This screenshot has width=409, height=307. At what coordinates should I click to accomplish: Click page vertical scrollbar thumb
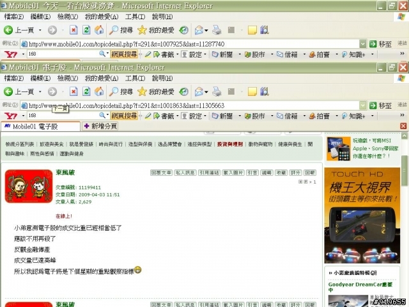pyautogui.click(x=405, y=171)
